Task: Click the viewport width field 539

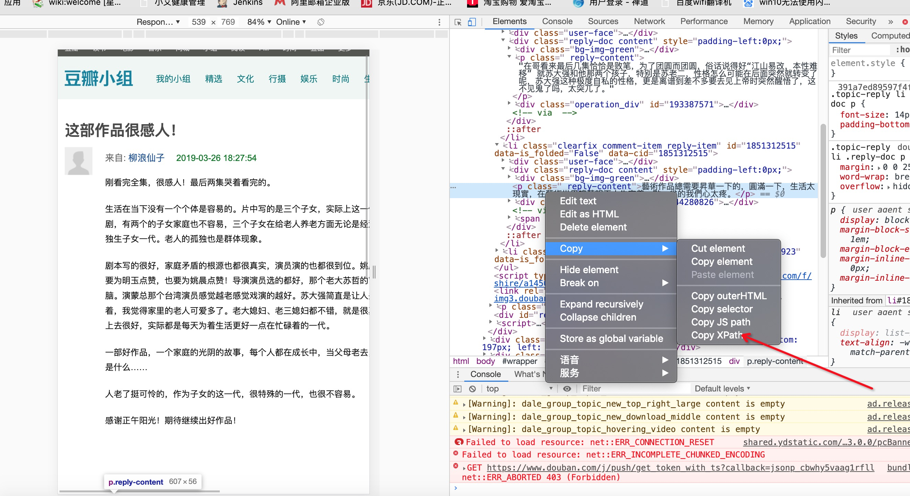Action: click(x=198, y=22)
